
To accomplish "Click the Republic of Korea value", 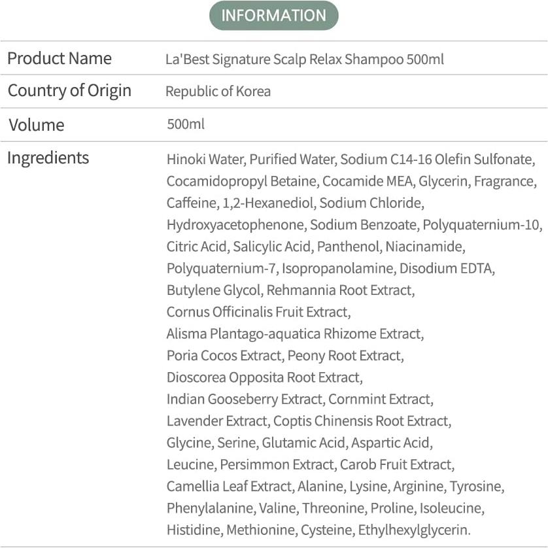I will pos(218,92).
